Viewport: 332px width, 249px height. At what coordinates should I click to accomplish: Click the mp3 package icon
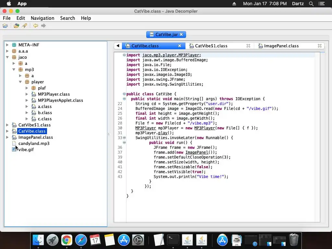20,69
